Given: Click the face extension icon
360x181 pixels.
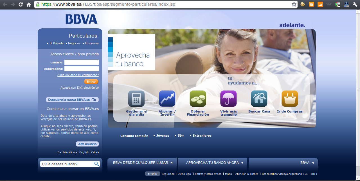Looking at the screenshot, I should pyautogui.click(x=303, y=4).
